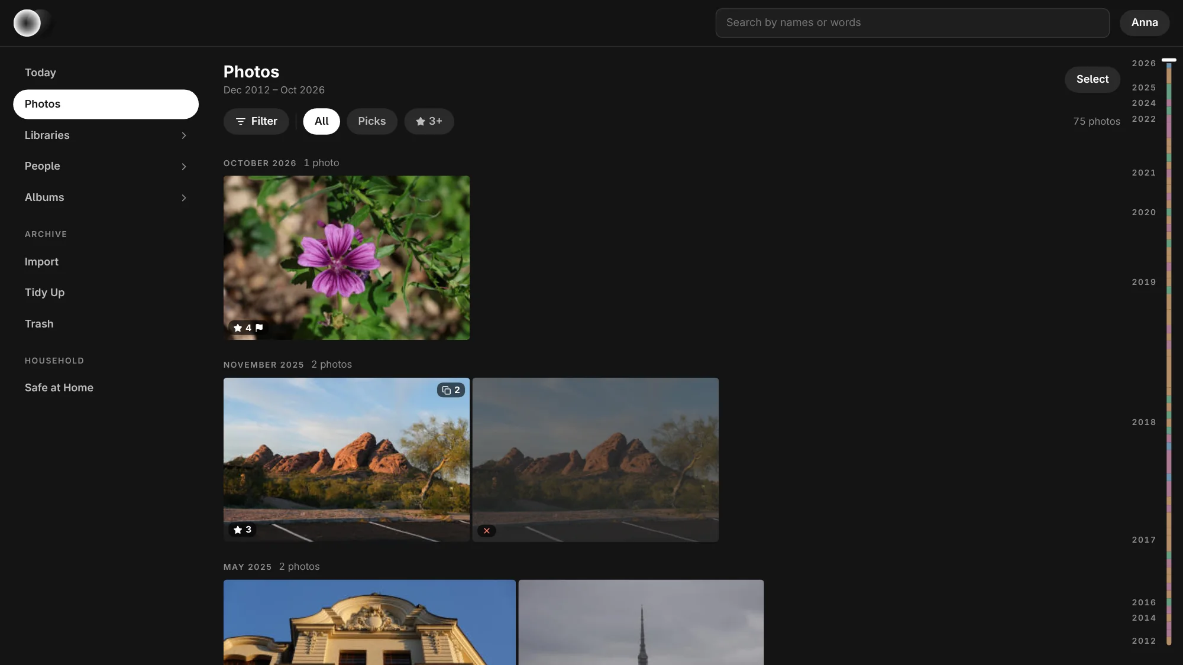Open People in the sidebar
The width and height of the screenshot is (1183, 665).
[x=106, y=167]
